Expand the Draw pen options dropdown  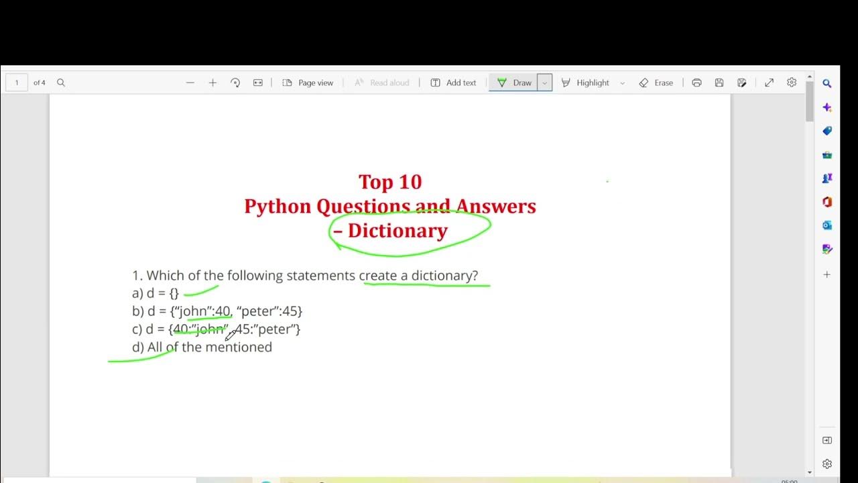coord(545,83)
